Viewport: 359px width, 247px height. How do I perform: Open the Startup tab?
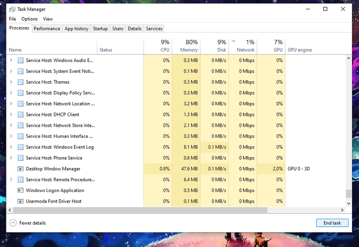(x=100, y=29)
